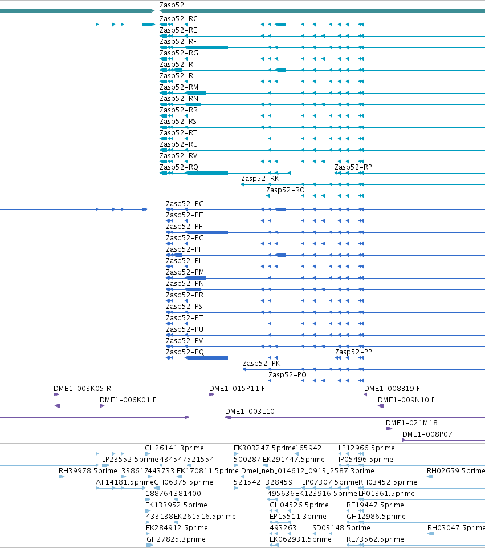This screenshot has width=485, height=548.
Task: Click the DME1-003K05.R clone label
Action: point(82,389)
